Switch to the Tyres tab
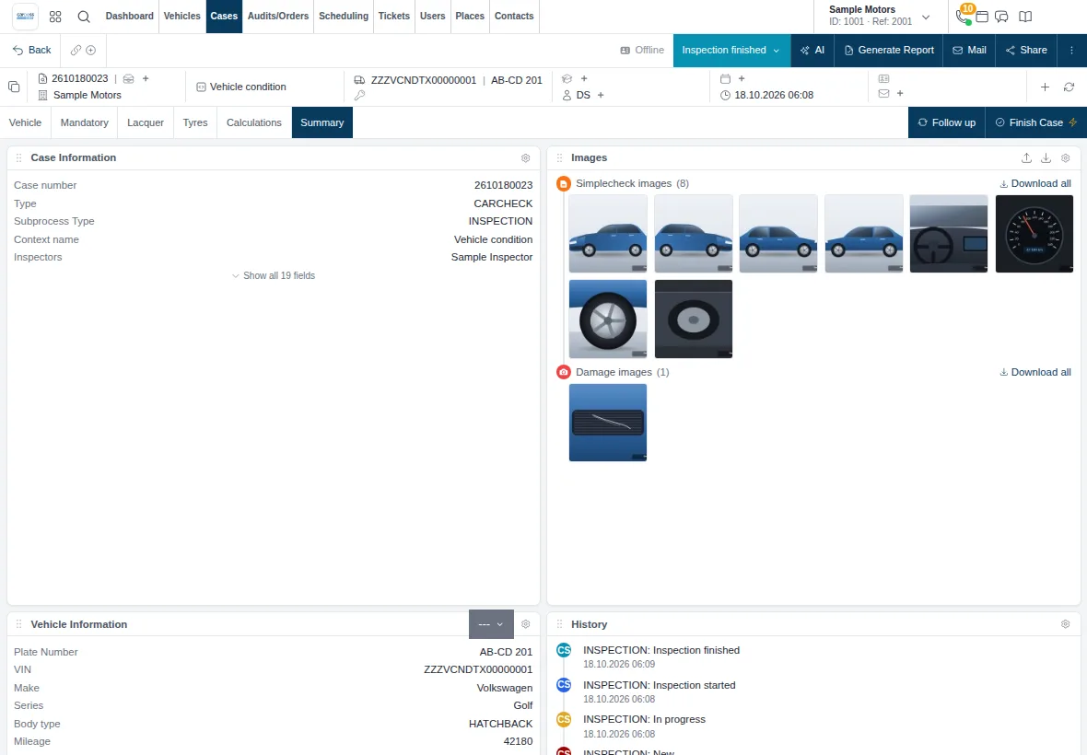Viewport: 1087px width, 755px height. [195, 122]
